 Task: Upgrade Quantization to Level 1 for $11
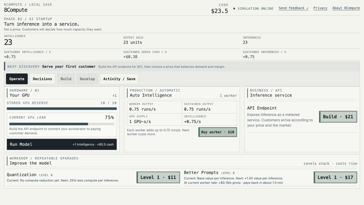point(158,177)
